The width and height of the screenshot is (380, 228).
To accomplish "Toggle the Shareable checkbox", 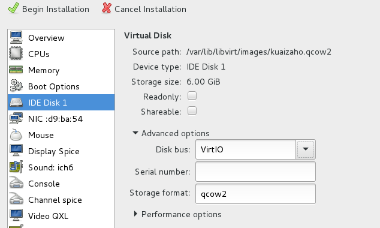I will coord(192,111).
